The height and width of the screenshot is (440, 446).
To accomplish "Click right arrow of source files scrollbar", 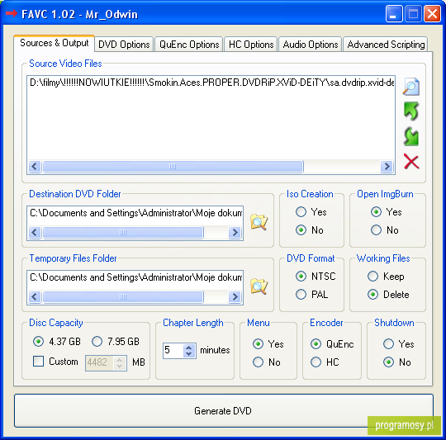I will [x=387, y=166].
